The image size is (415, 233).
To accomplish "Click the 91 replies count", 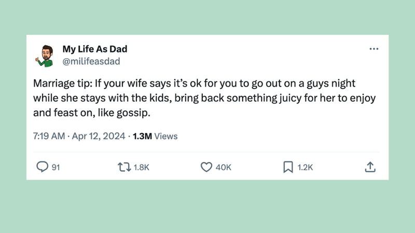I will [56, 168].
